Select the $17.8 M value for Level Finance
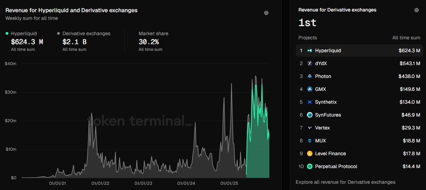This screenshot has width=426, height=190. tap(411, 153)
